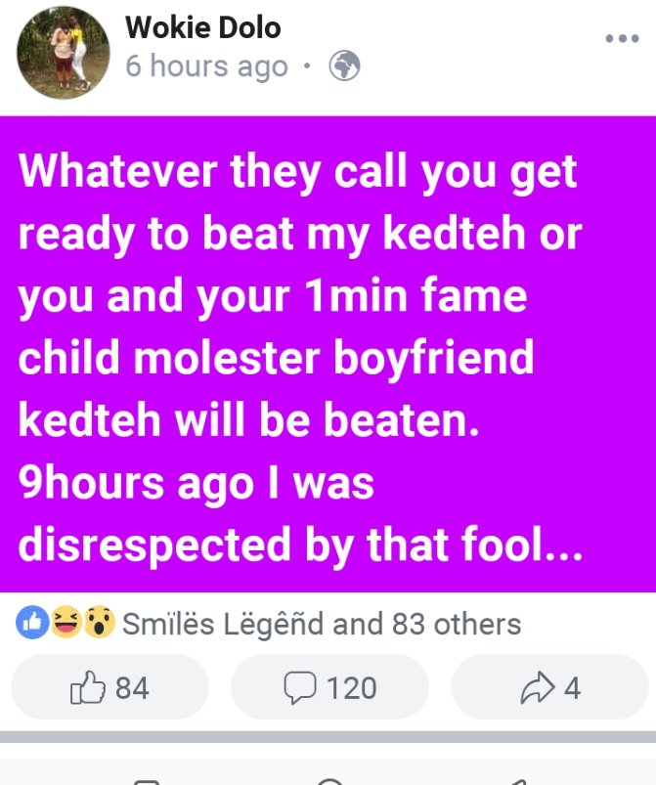The width and height of the screenshot is (656, 785).
Task: Click the thumbs-up outline icon
Action: pyautogui.click(x=86, y=688)
